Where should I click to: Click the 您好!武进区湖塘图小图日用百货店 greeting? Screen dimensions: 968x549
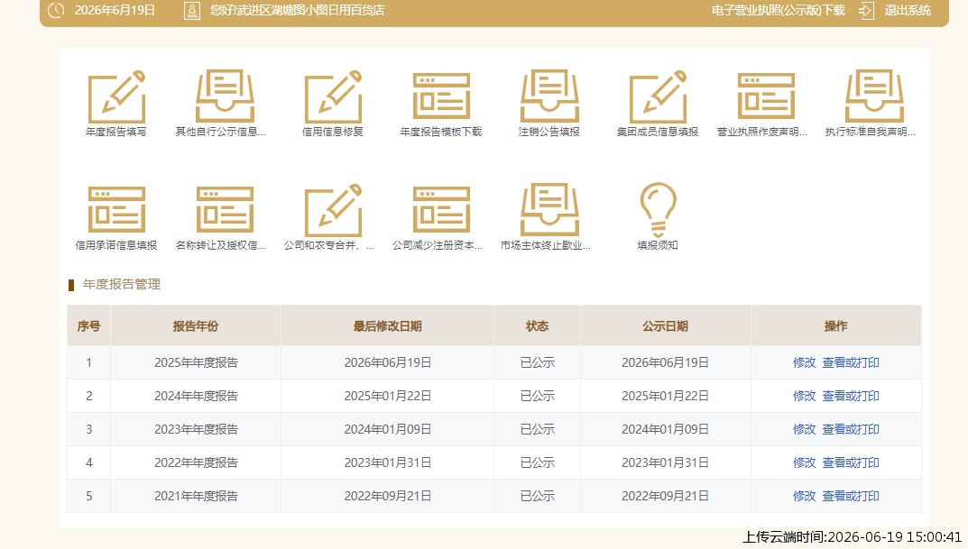tap(297, 10)
